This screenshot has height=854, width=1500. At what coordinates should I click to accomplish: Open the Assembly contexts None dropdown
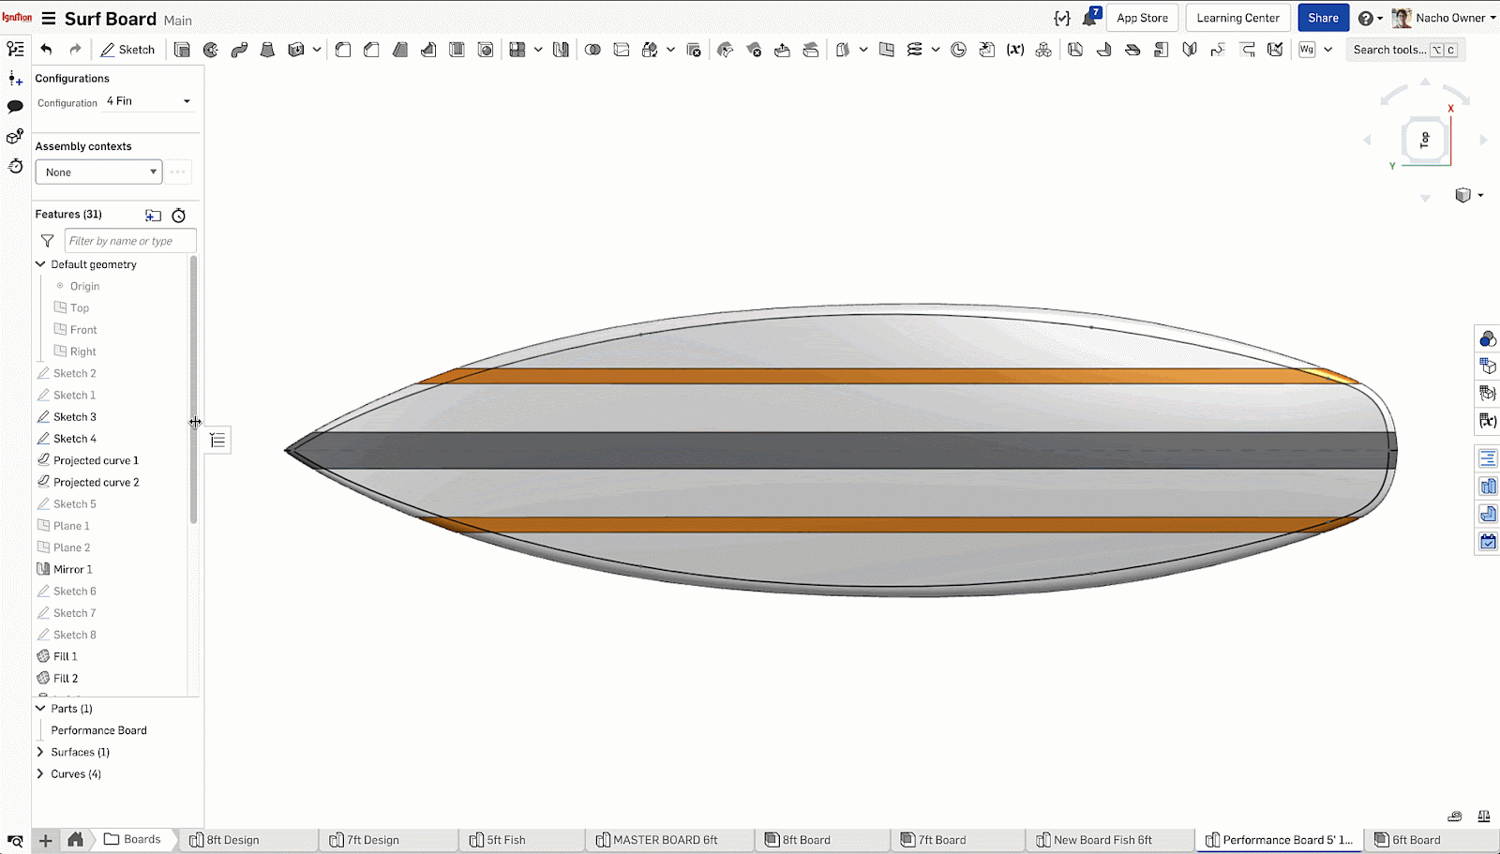tap(98, 172)
